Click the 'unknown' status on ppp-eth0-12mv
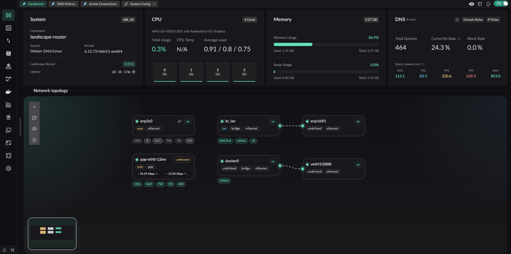The height and width of the screenshot is (254, 511). click(x=183, y=160)
